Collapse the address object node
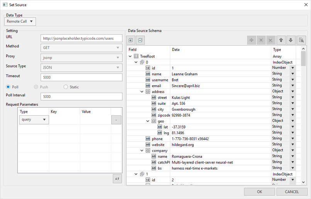The height and width of the screenshot is (199, 311). point(142,91)
